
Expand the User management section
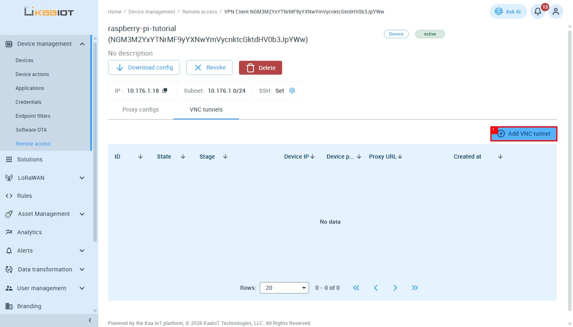click(82, 288)
